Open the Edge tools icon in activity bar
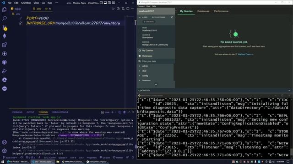This screenshot has height=164, width=293. tap(5, 80)
